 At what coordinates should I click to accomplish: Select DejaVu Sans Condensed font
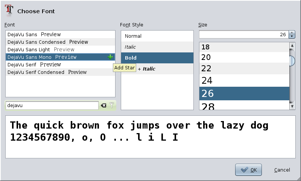pyautogui.click(x=60, y=42)
